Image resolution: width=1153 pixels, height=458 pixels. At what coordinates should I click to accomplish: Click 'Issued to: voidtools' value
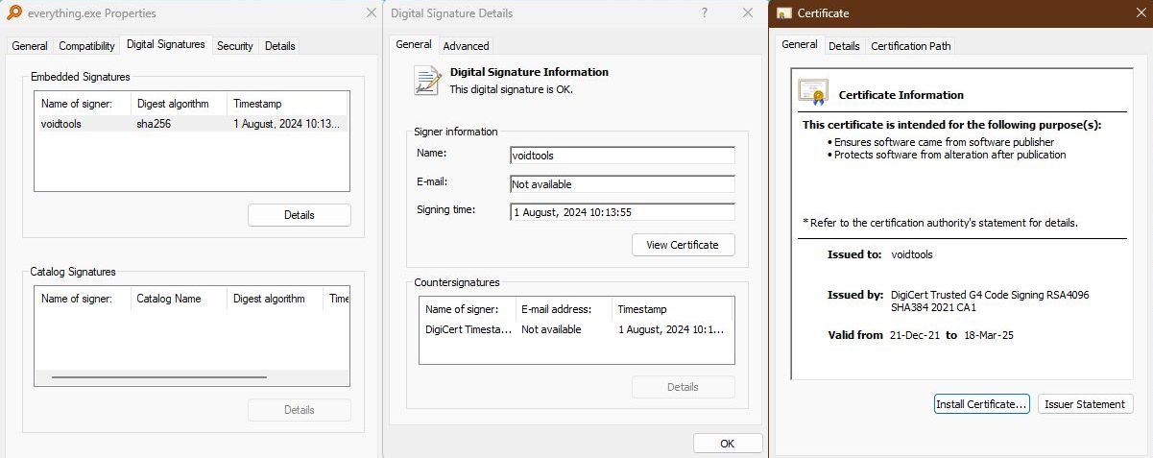coord(912,254)
